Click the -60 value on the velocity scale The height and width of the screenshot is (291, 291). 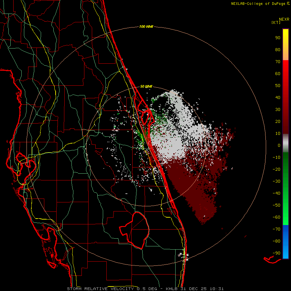tap(276, 217)
